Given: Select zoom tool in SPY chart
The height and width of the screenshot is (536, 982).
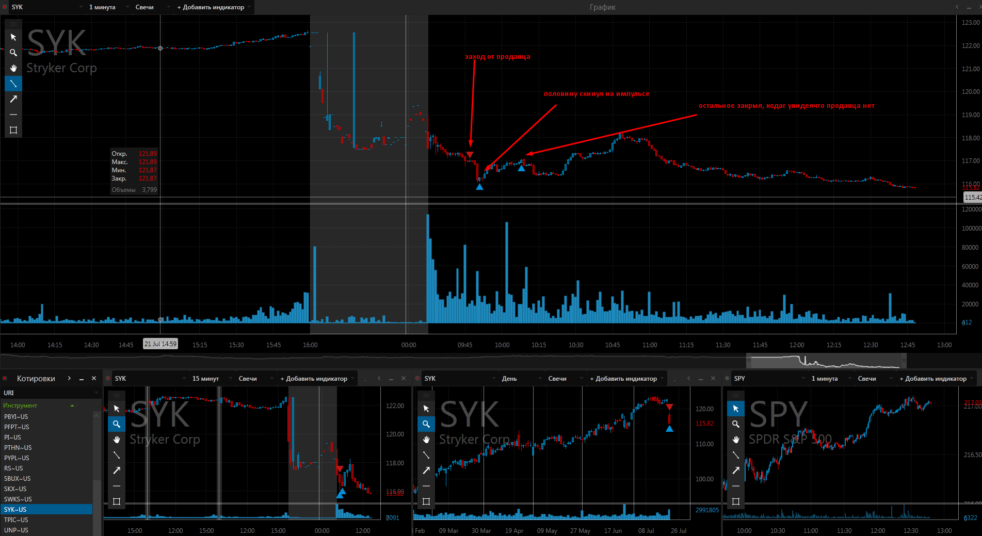Looking at the screenshot, I should [x=736, y=424].
